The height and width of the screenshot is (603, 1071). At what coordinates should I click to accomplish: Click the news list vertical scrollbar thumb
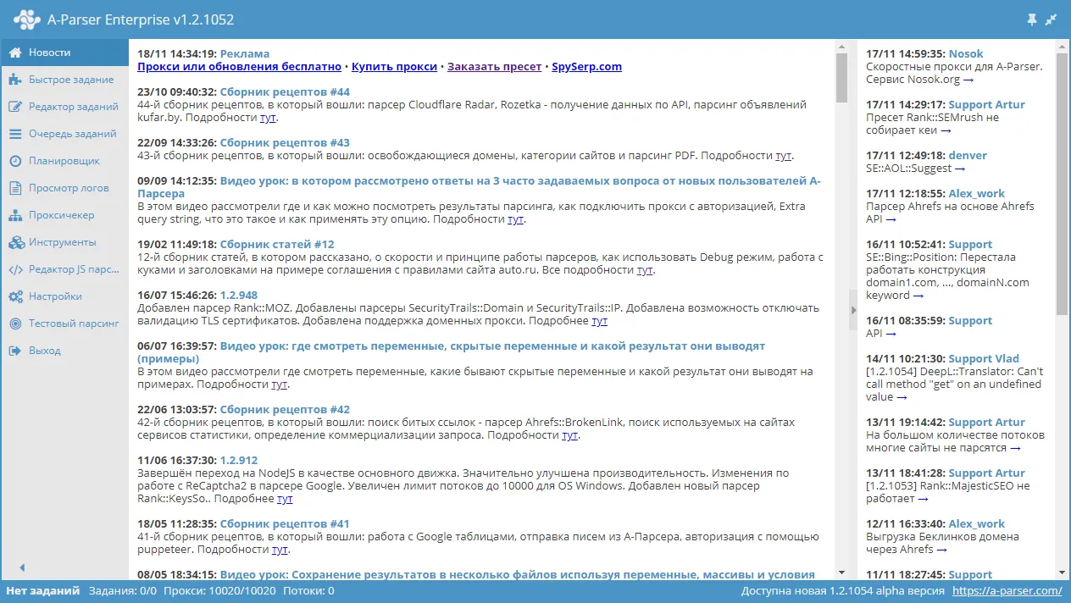click(x=841, y=77)
